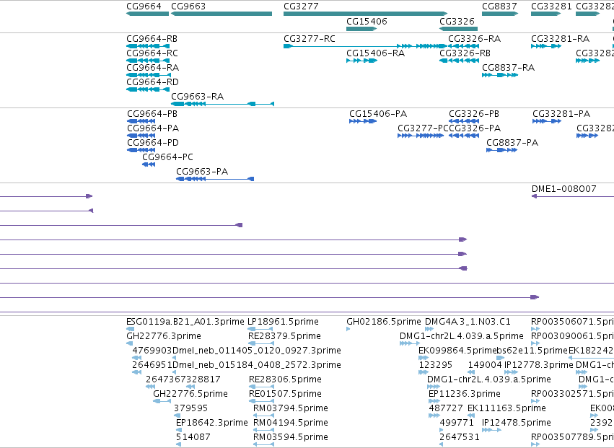
Task: Select EST RE28306.5prime
Action: pos(285,380)
